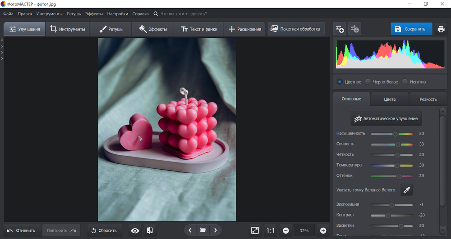Image resolution: width=451 pixels, height=239 pixels.
Task: Click the Автоматическое улучшение button
Action: [386, 119]
